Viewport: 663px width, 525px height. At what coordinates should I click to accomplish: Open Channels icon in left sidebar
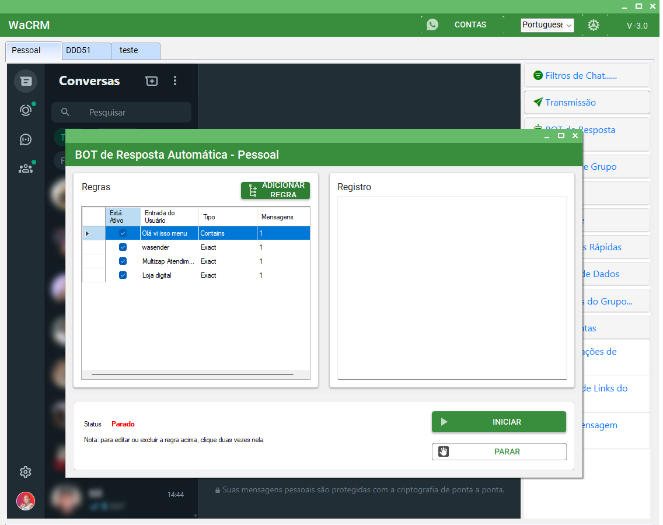[26, 139]
